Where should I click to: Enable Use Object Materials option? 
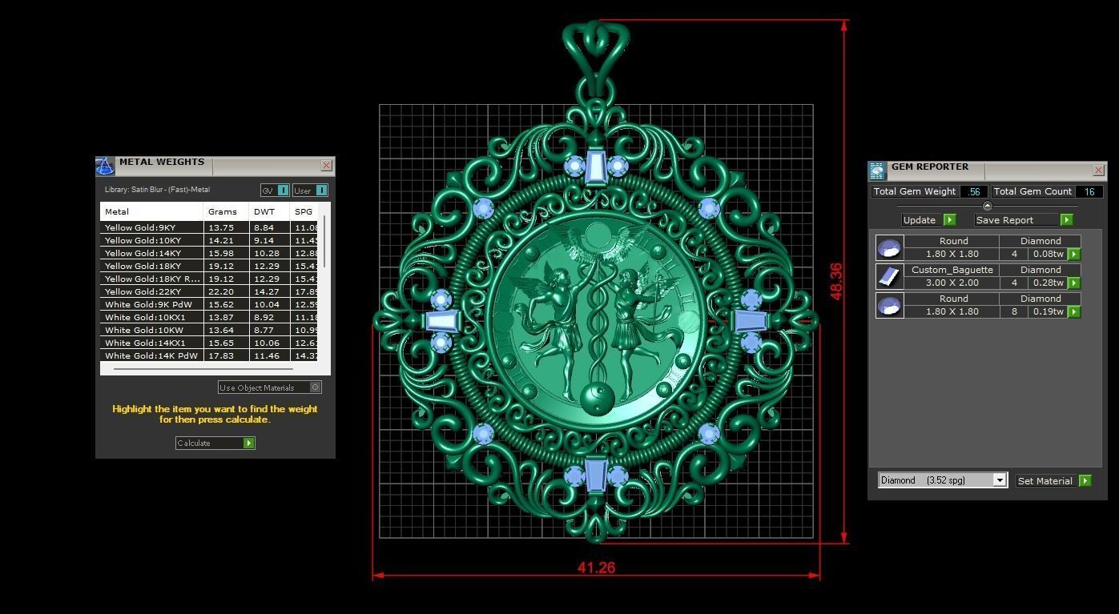(x=270, y=387)
